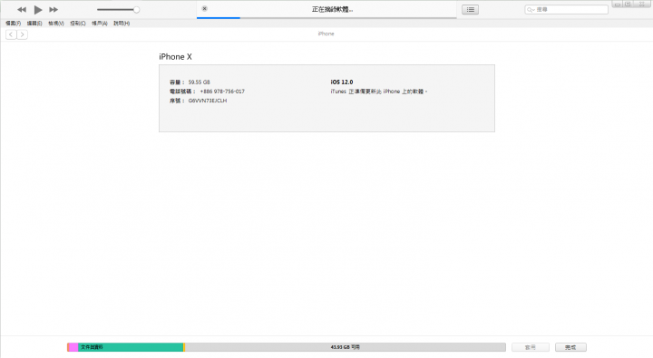Open the 說明(H) Help menu

[122, 24]
